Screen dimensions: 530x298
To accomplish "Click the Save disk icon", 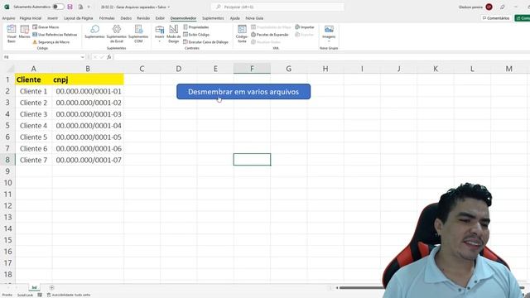I will click(x=70, y=7).
